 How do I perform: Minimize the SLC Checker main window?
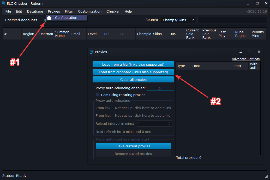(x=248, y=3)
